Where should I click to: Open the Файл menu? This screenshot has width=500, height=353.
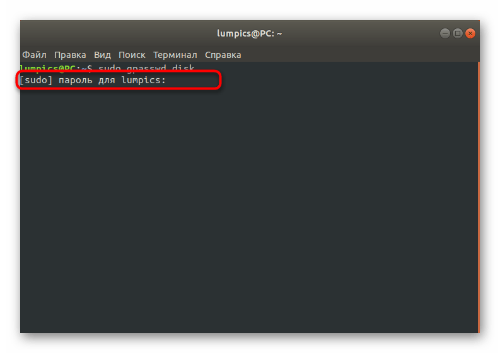point(34,55)
